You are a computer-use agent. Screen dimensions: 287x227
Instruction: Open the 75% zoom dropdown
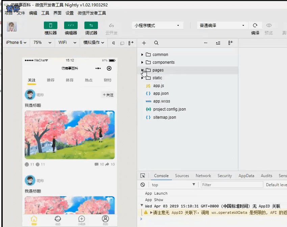coord(42,42)
